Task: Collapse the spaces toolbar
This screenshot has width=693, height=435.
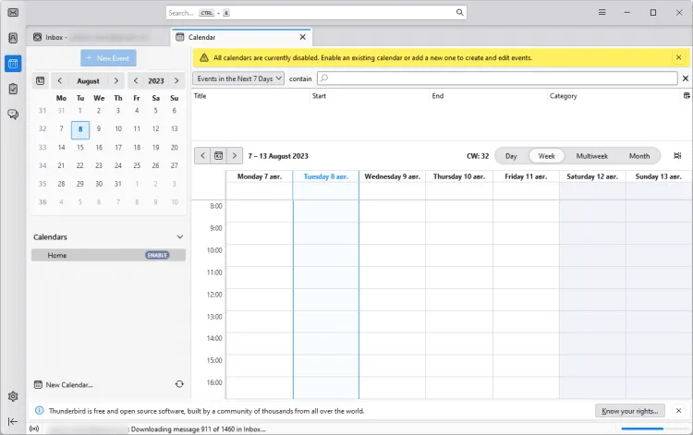Action: 13,422
